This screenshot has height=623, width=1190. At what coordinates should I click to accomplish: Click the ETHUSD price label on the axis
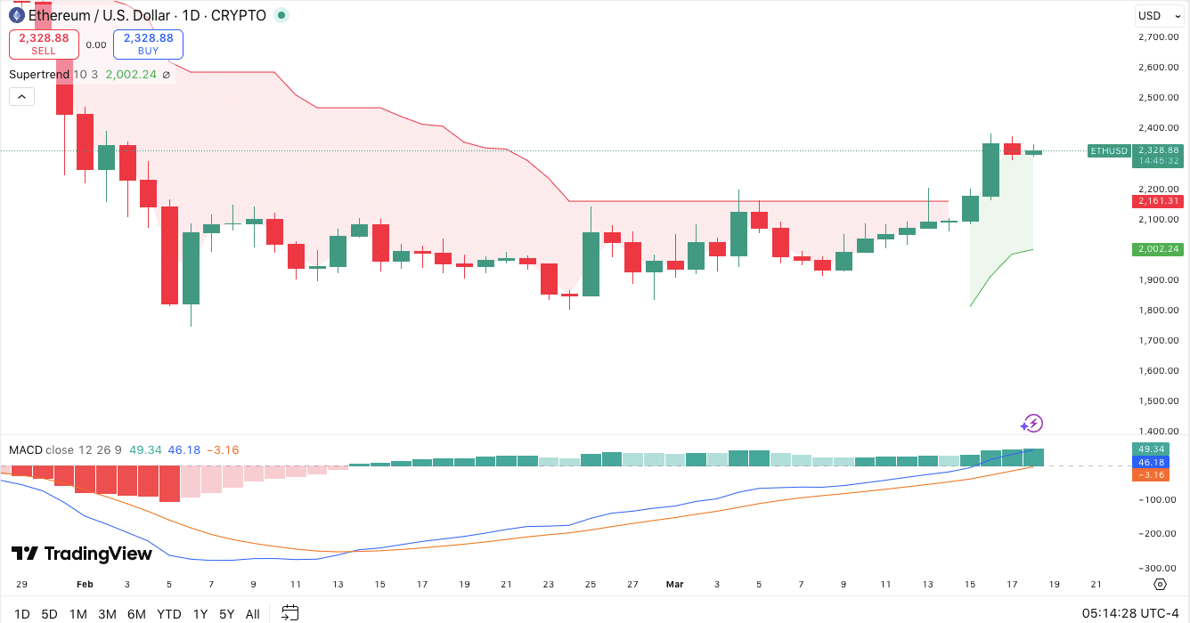[1109, 150]
